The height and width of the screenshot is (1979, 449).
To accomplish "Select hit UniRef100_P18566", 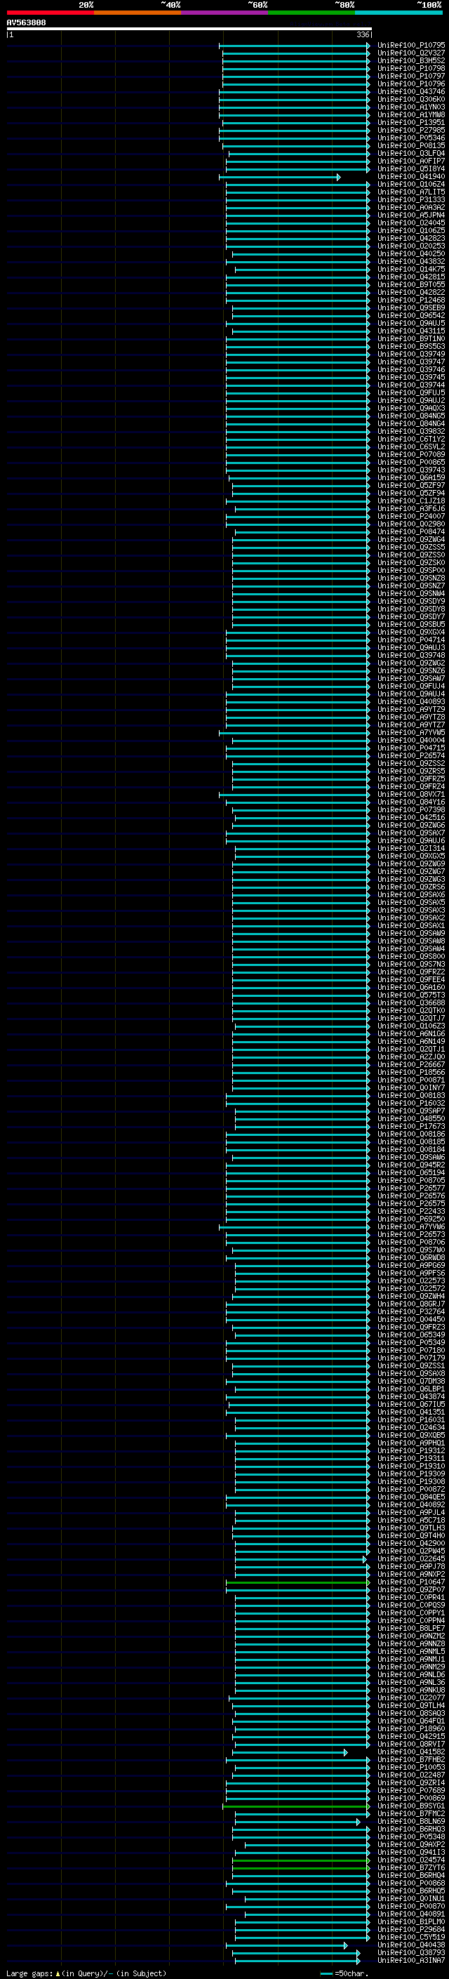I will click(x=411, y=1073).
